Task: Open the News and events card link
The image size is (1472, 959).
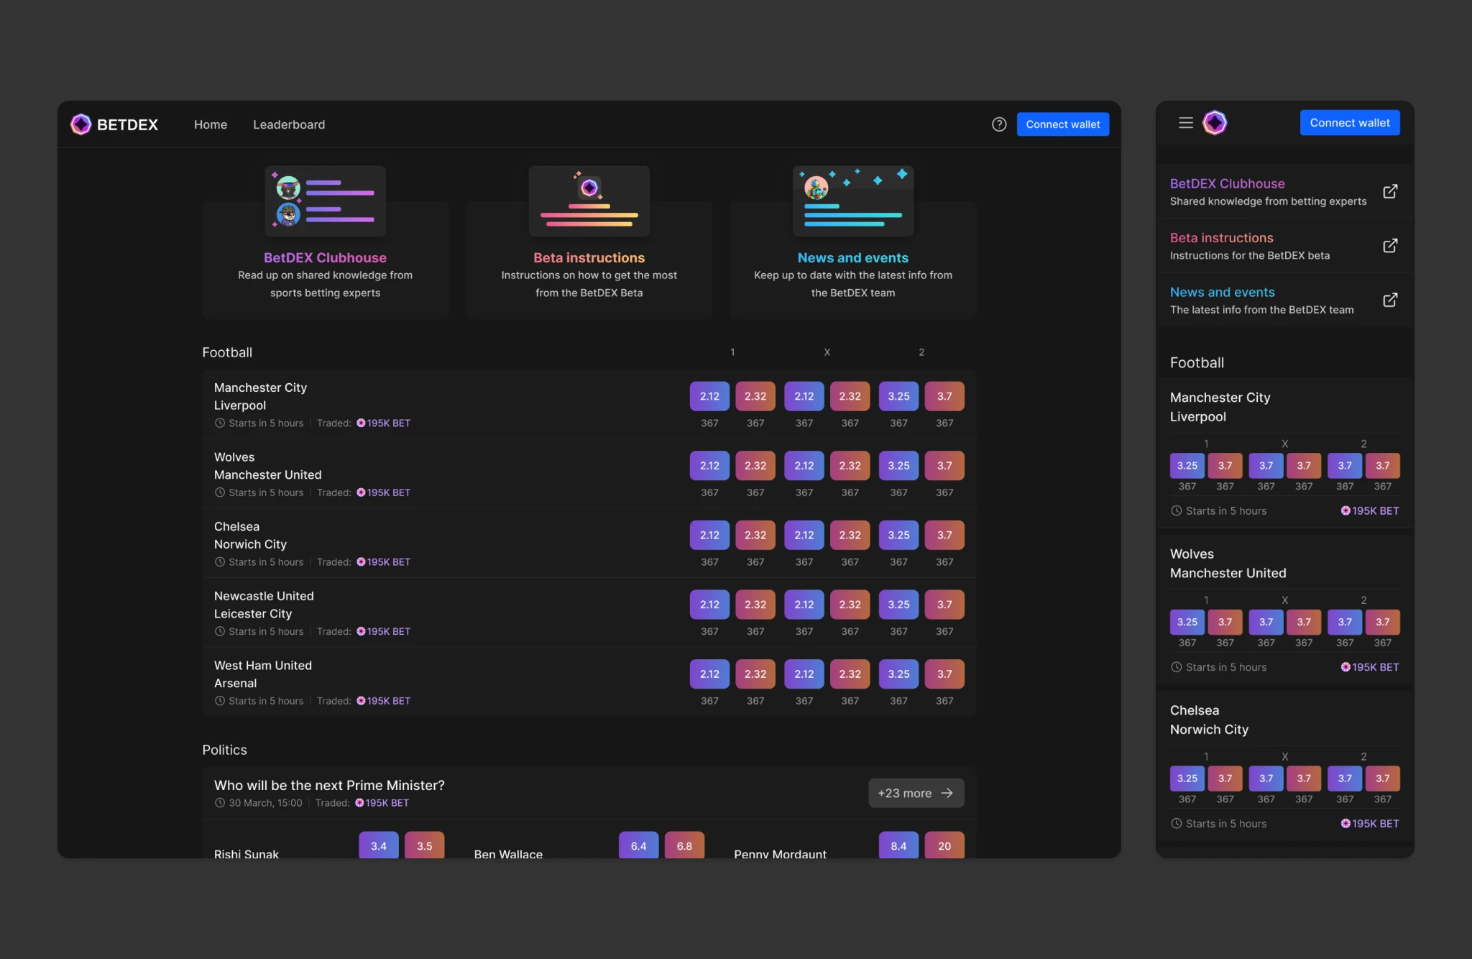Action: (852, 257)
